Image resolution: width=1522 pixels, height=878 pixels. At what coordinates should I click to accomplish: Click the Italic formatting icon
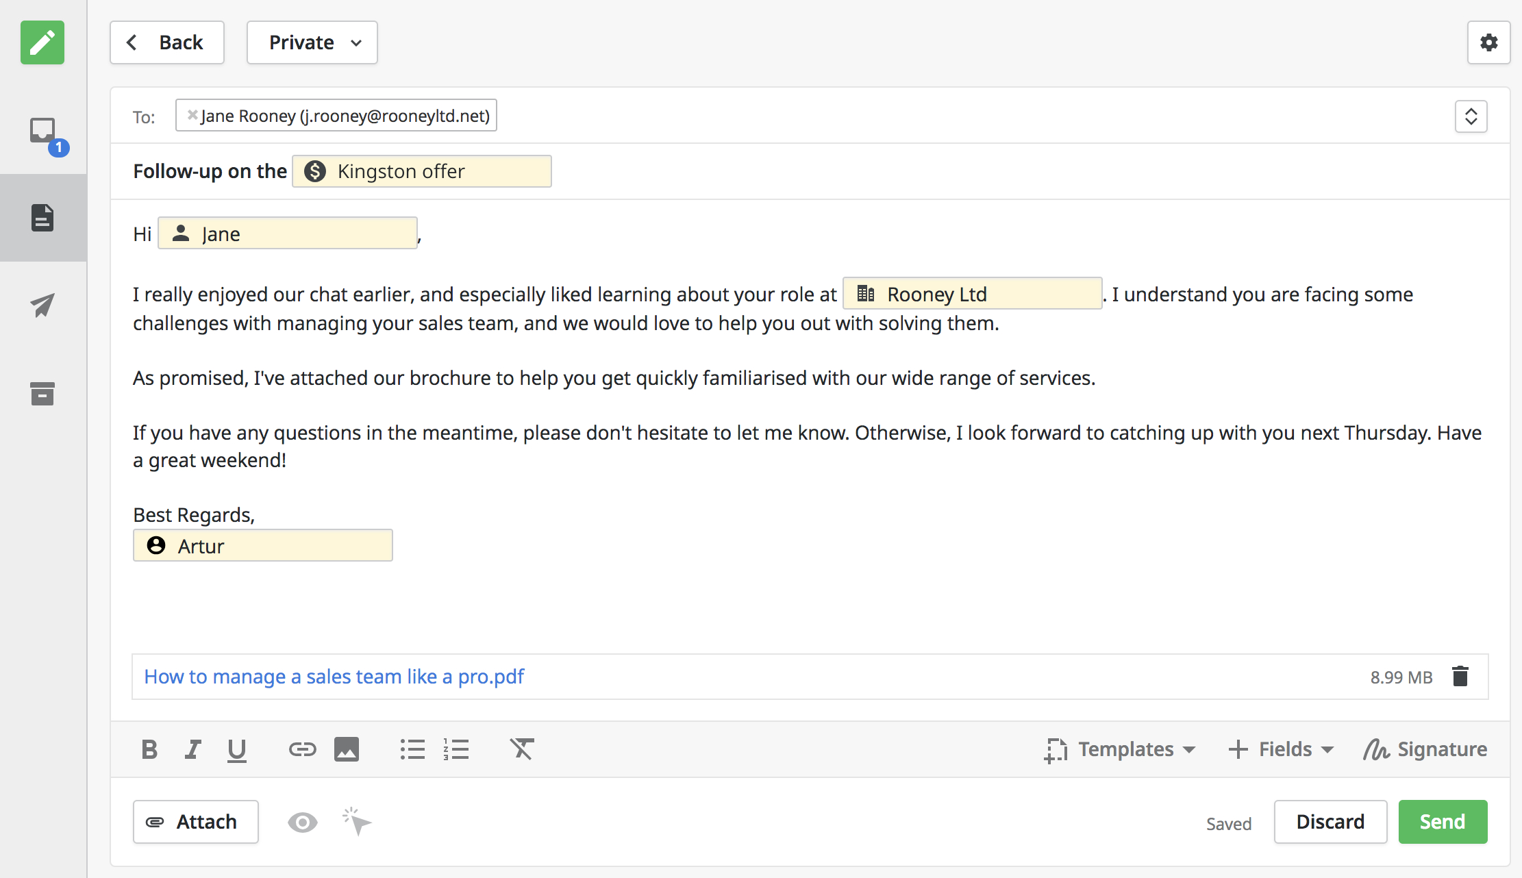(193, 749)
